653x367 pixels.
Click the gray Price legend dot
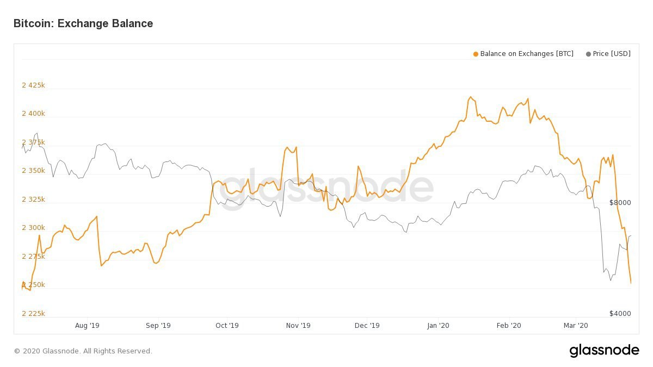(588, 54)
